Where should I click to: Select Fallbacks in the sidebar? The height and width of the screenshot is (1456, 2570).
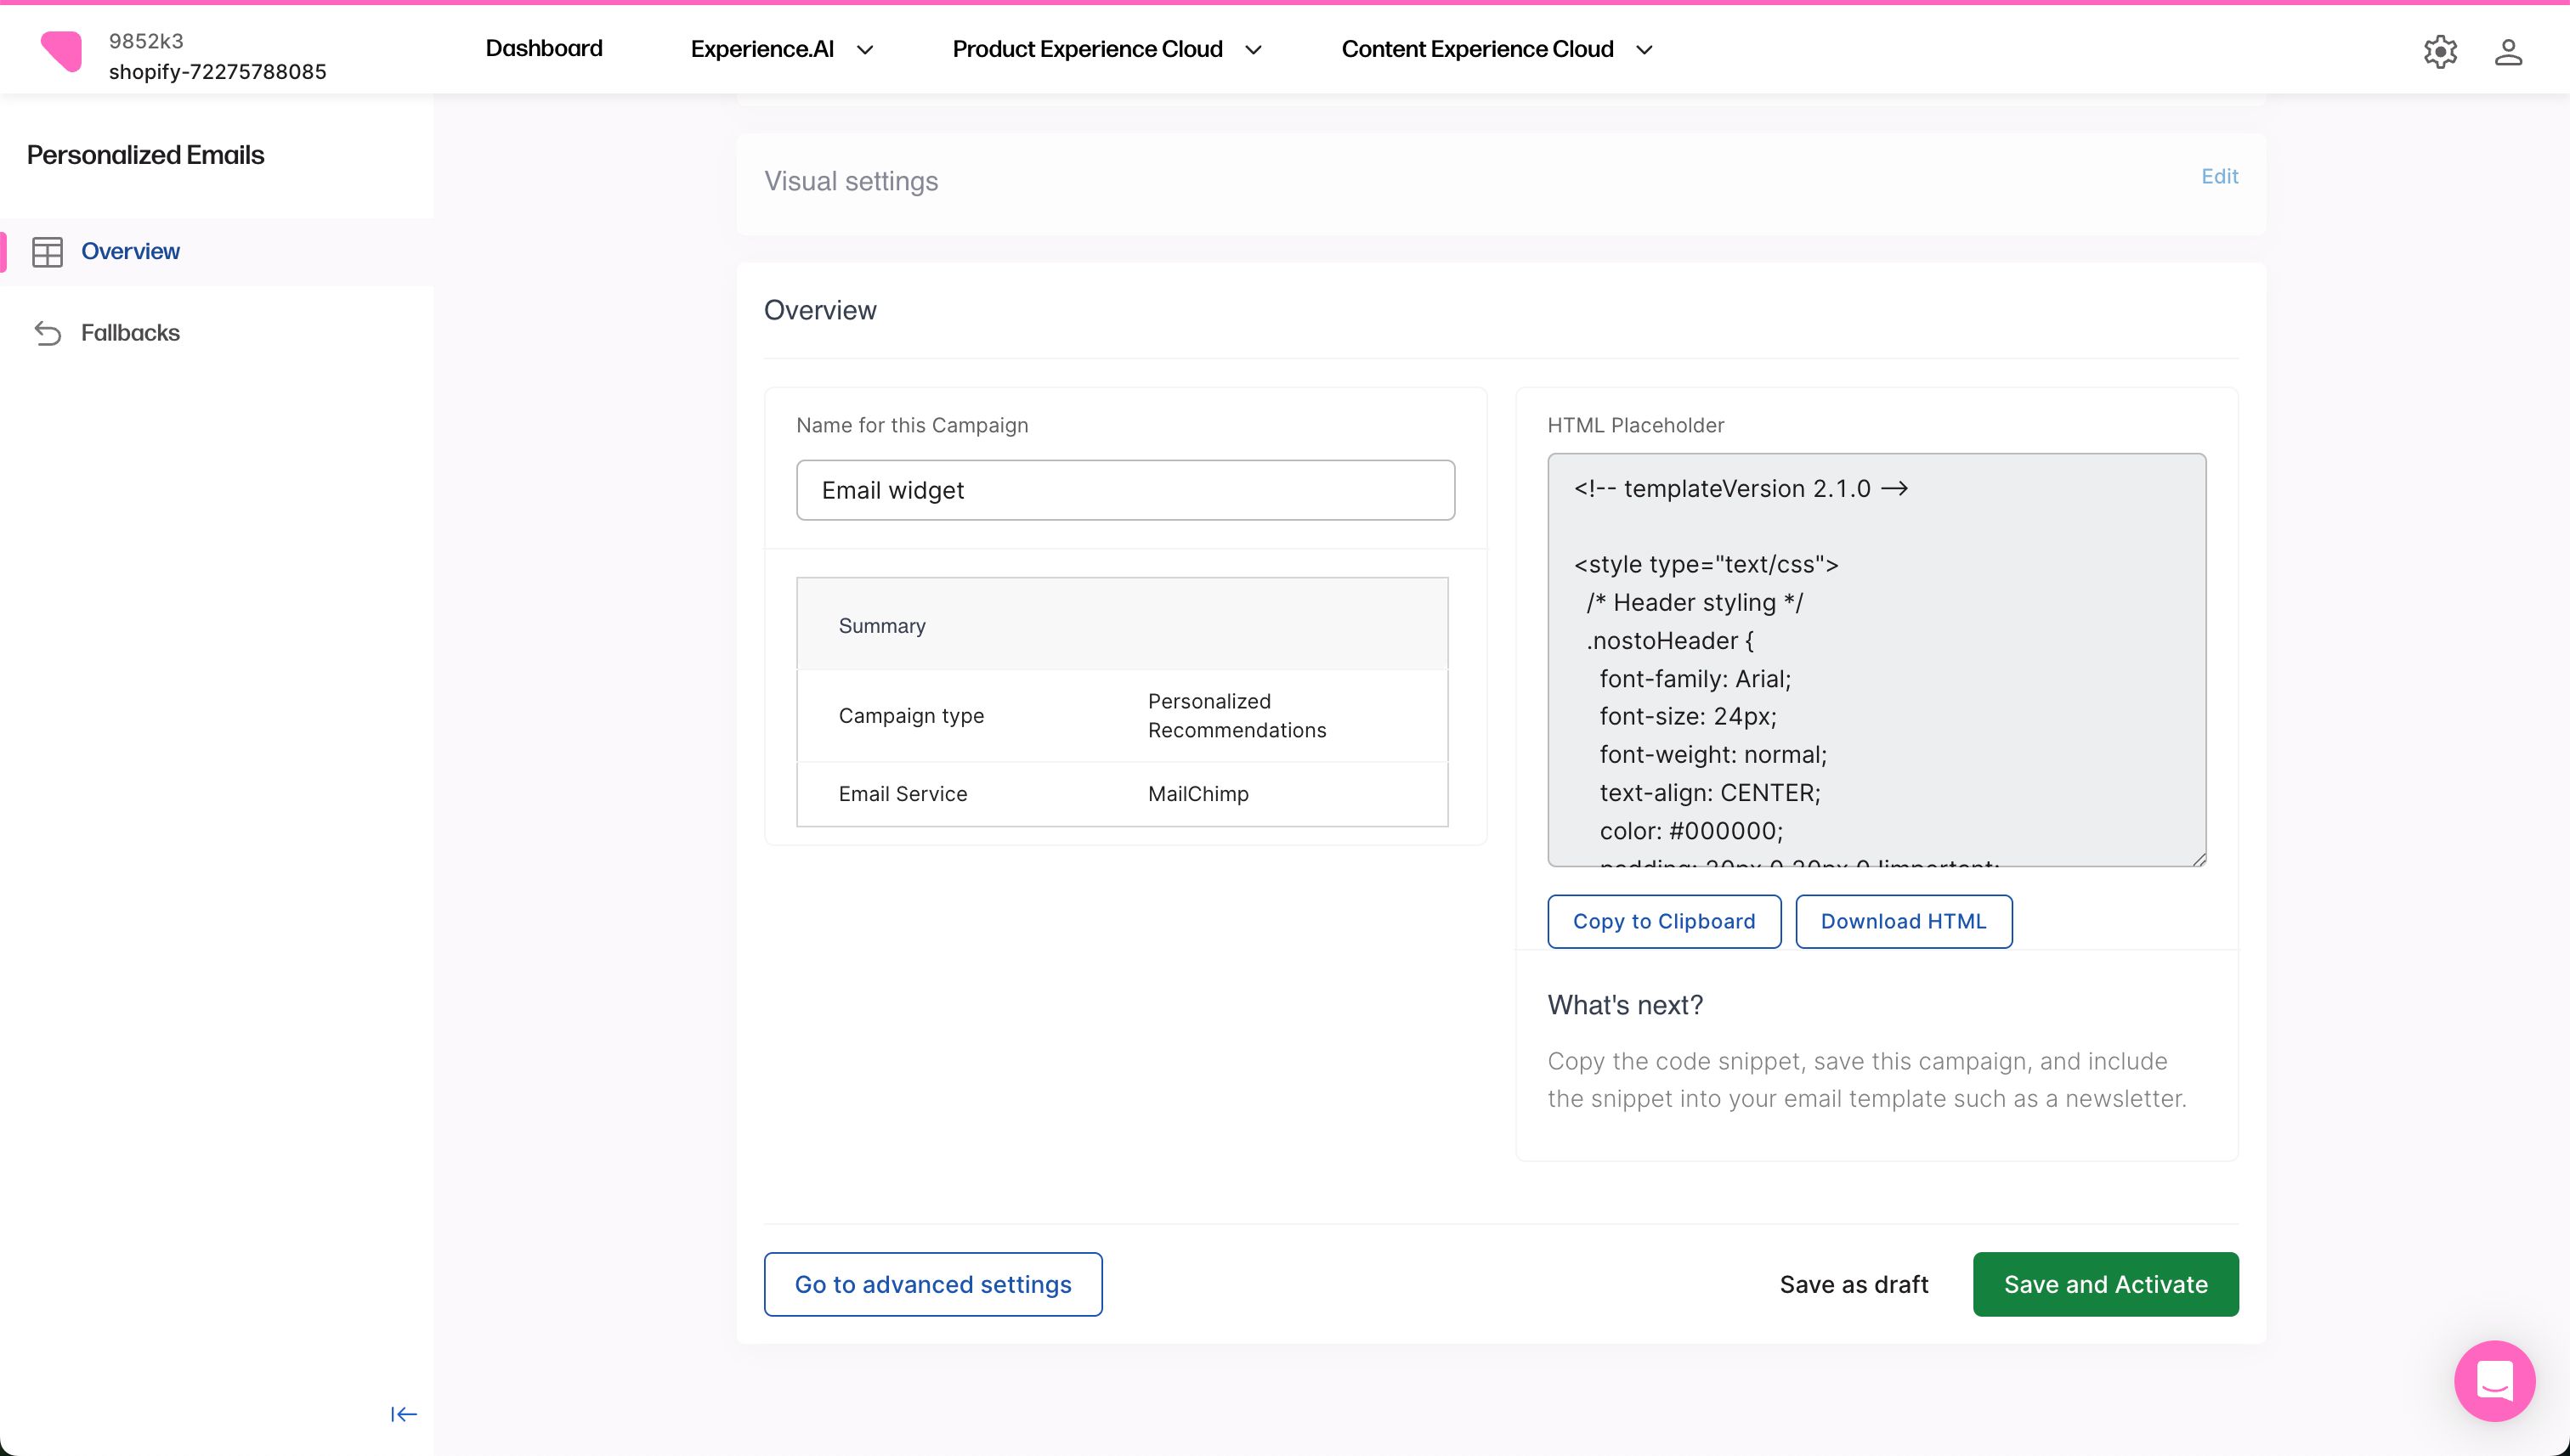(130, 333)
